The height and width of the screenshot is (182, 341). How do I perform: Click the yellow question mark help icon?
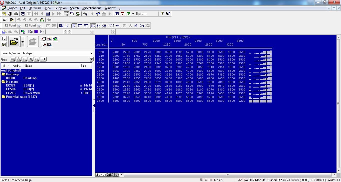coord(162,14)
